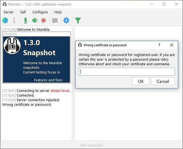Click "Server connection rejected:" log entry
This screenshot has width=183, height=149.
(38, 100)
